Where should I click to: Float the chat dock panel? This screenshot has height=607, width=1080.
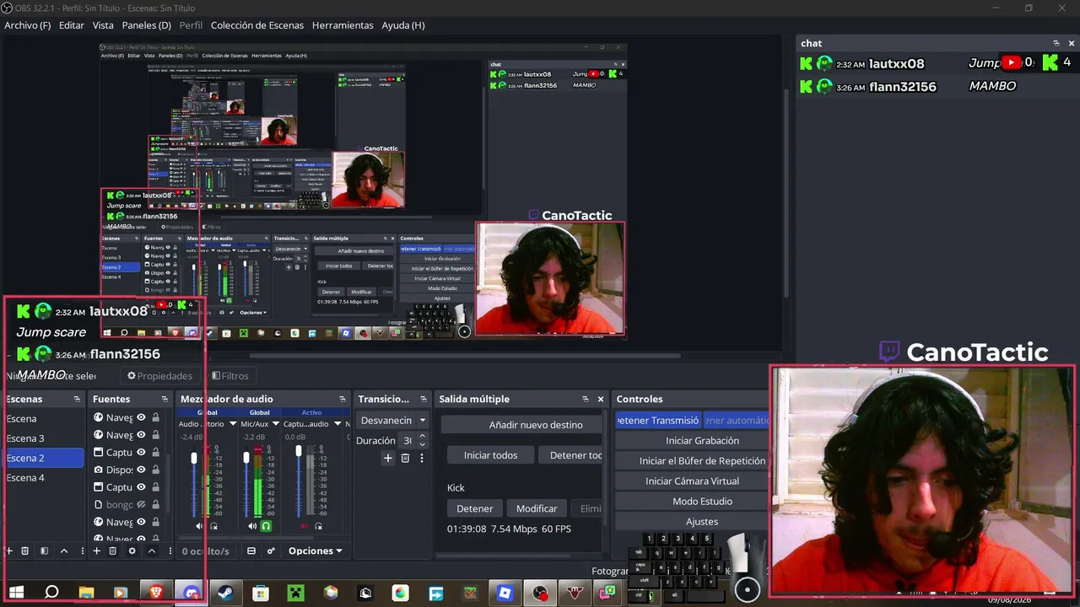tap(1056, 43)
